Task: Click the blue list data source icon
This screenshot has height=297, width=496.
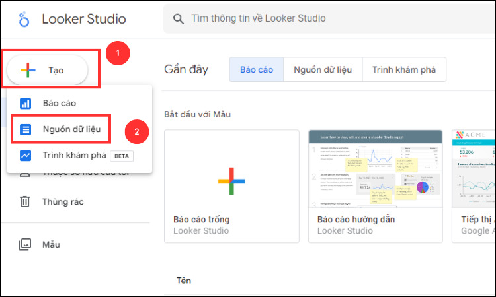Action: [x=25, y=129]
